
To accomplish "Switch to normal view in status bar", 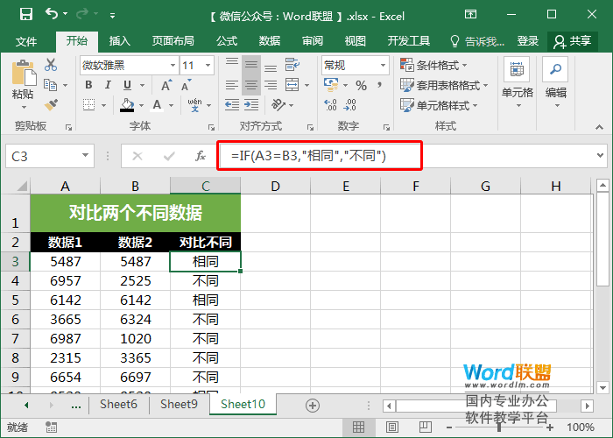I will 358,427.
